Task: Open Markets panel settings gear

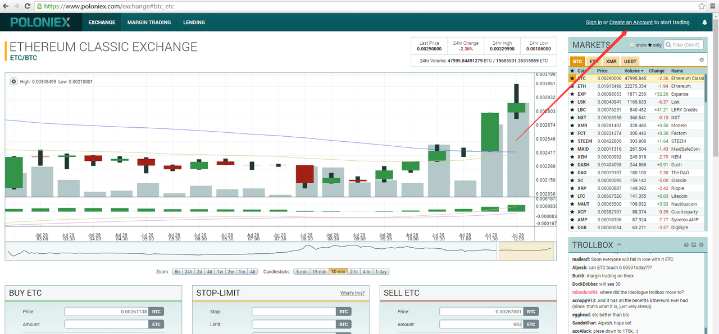Action: [x=701, y=60]
